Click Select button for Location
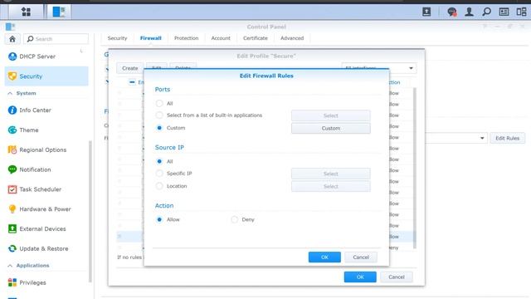This screenshot has width=531, height=299. coord(331,186)
